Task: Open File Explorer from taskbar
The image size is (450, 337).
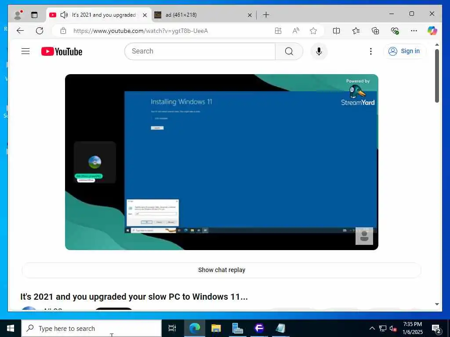Action: (216, 328)
